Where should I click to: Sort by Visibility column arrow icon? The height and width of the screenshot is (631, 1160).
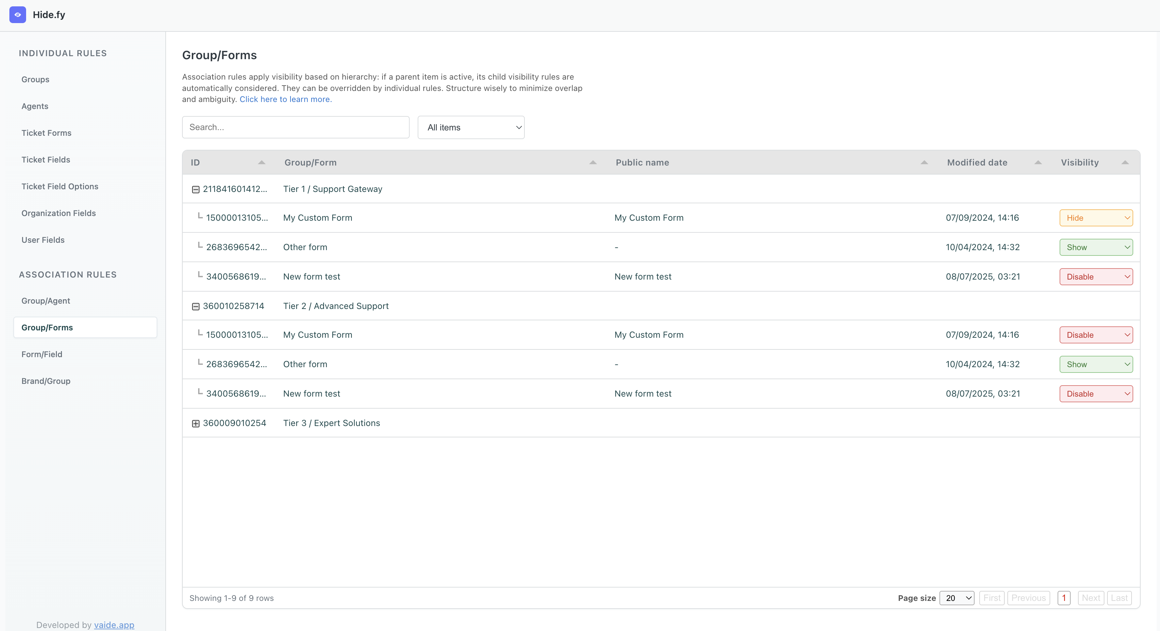pos(1125,163)
